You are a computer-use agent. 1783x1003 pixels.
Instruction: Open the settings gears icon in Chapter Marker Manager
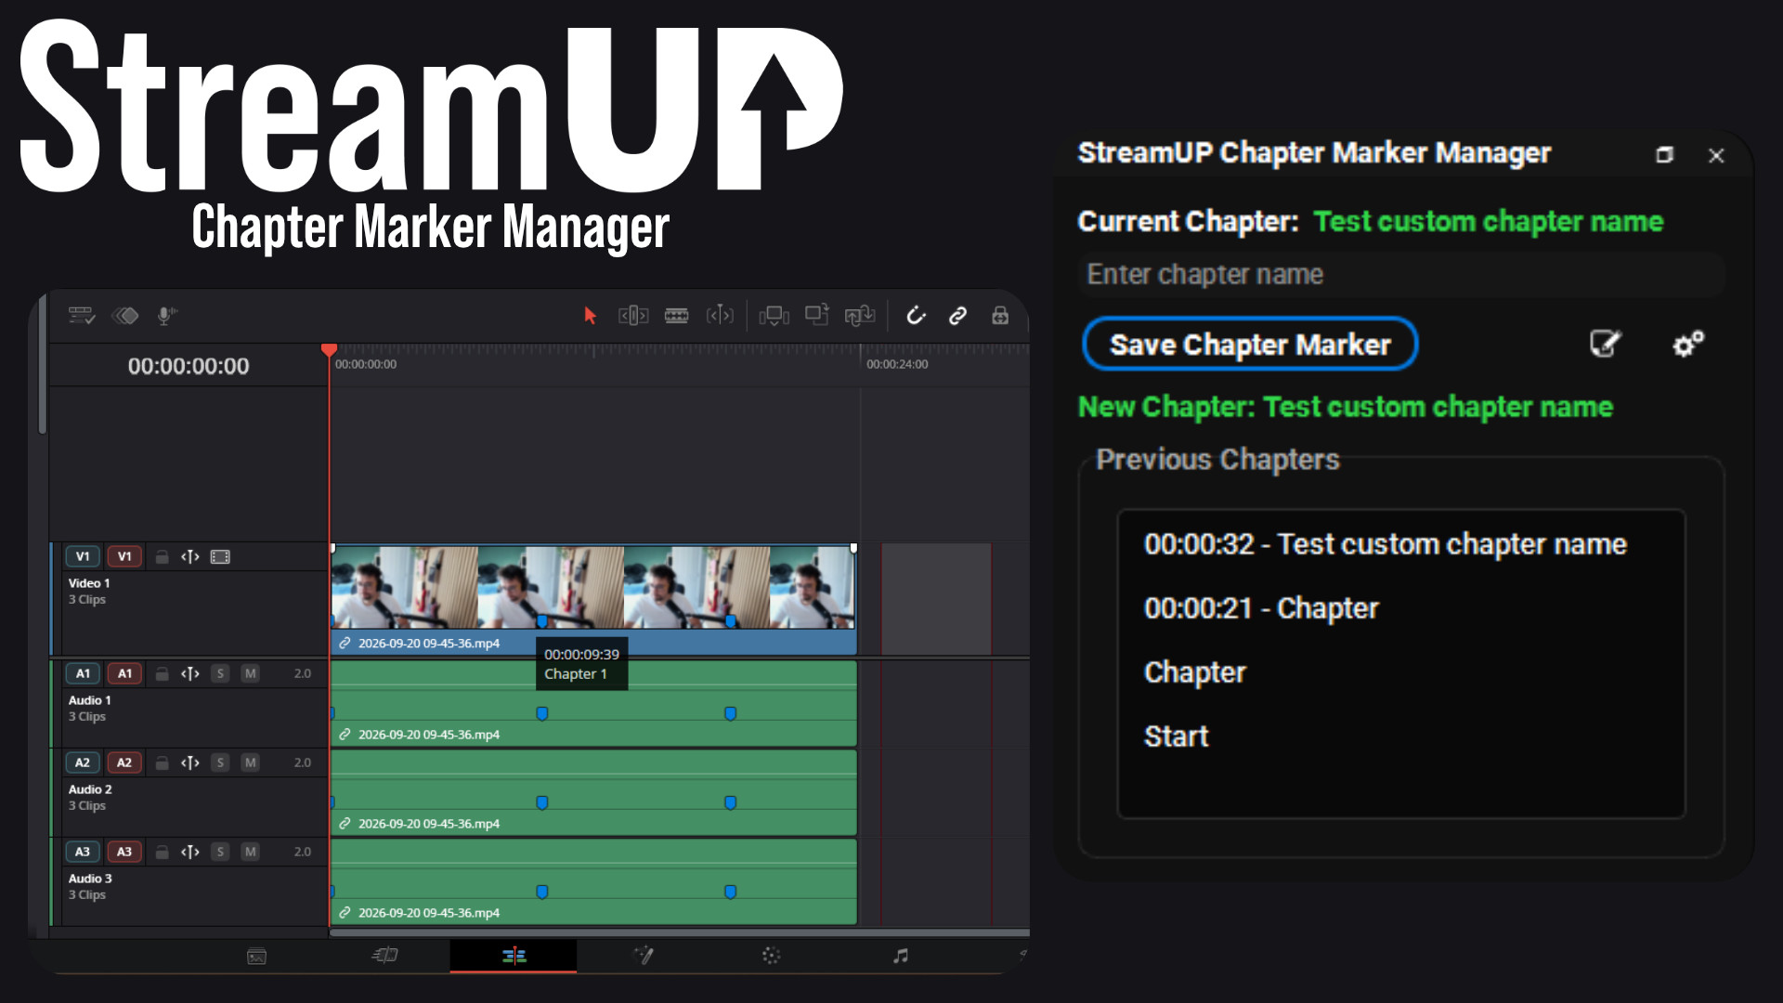tap(1688, 344)
